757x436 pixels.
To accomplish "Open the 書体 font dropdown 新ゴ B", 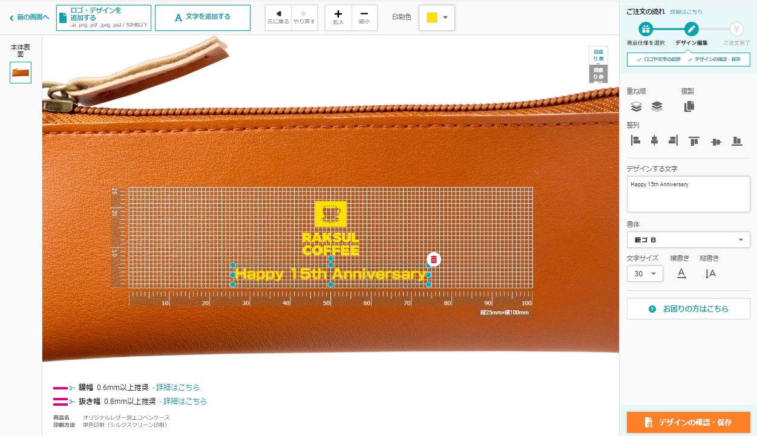I will pos(689,240).
